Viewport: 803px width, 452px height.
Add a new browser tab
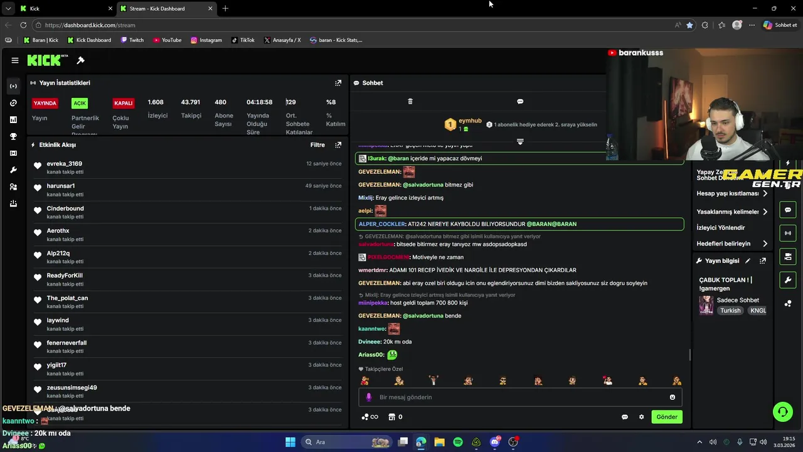225,9
